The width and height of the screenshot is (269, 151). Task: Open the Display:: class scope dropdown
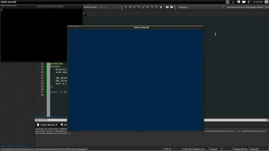pyautogui.click(x=201, y=7)
